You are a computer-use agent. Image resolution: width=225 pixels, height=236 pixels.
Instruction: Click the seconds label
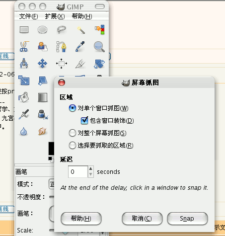click(x=108, y=172)
